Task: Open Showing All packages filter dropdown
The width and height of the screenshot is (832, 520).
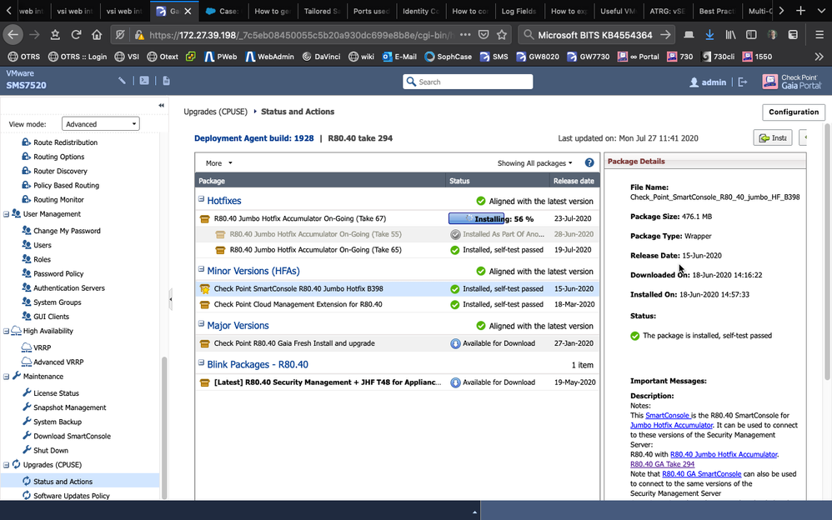Action: tap(535, 162)
